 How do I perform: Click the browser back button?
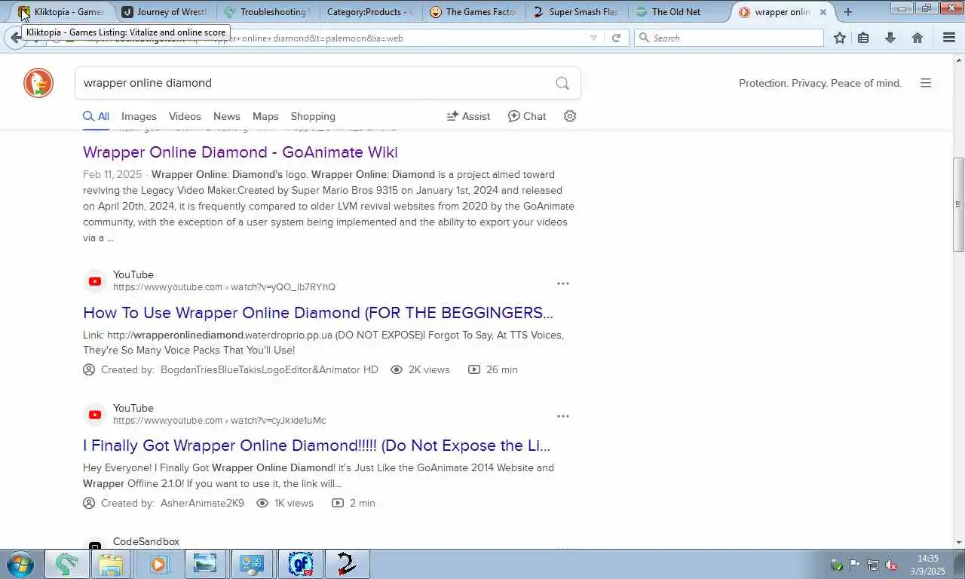15,38
